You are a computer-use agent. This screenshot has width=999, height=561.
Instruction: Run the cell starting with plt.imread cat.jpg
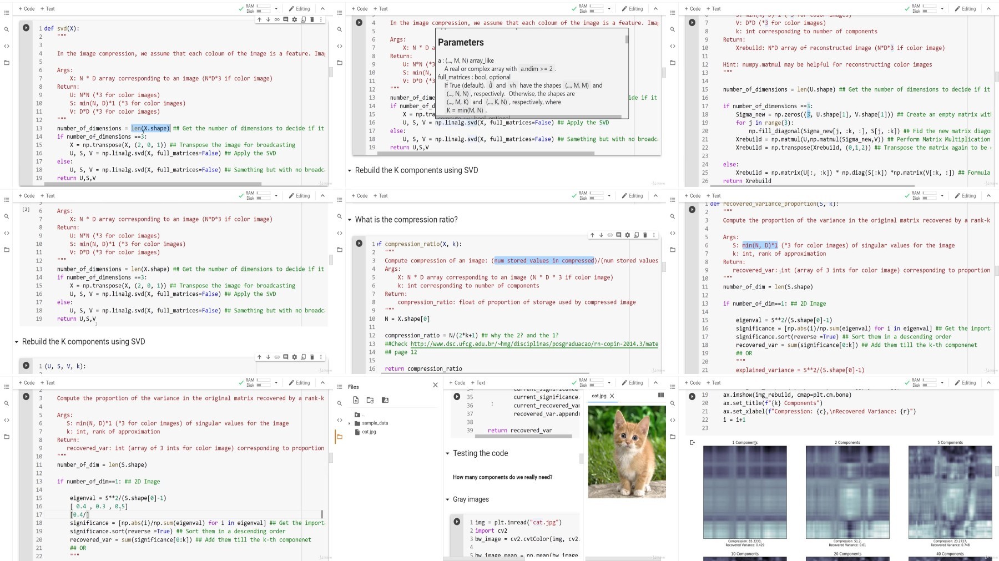click(457, 522)
